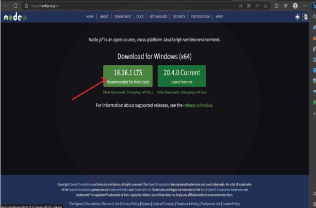
Task: Reload the page using refresh icon
Action: [15, 5]
